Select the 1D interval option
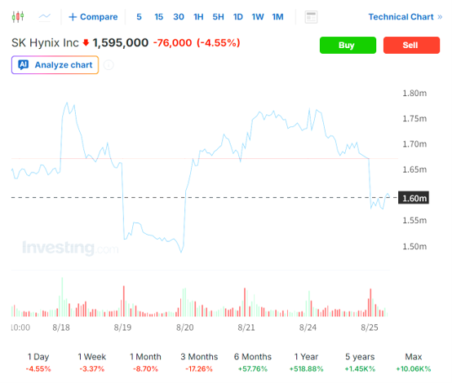The image size is (452, 383). point(237,16)
